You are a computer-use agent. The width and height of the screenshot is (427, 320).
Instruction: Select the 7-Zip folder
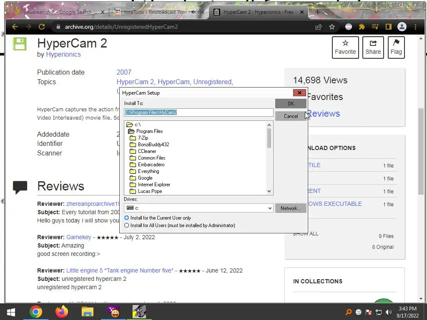(139, 138)
